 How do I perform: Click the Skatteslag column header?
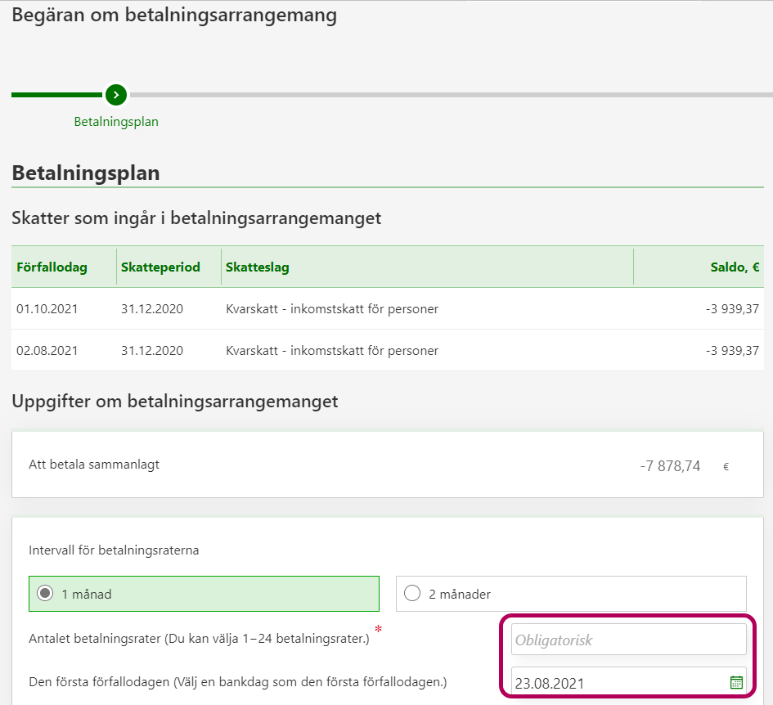coord(257,267)
